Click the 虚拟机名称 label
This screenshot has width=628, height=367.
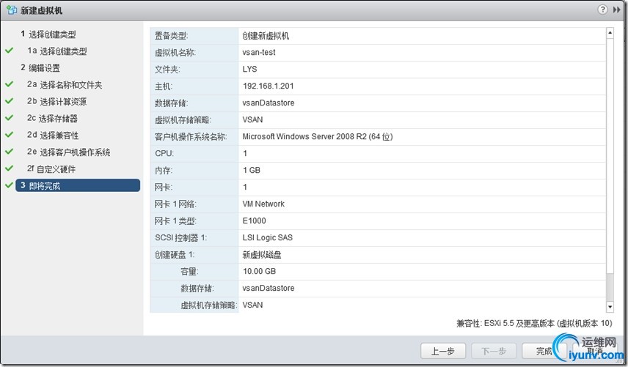point(175,53)
